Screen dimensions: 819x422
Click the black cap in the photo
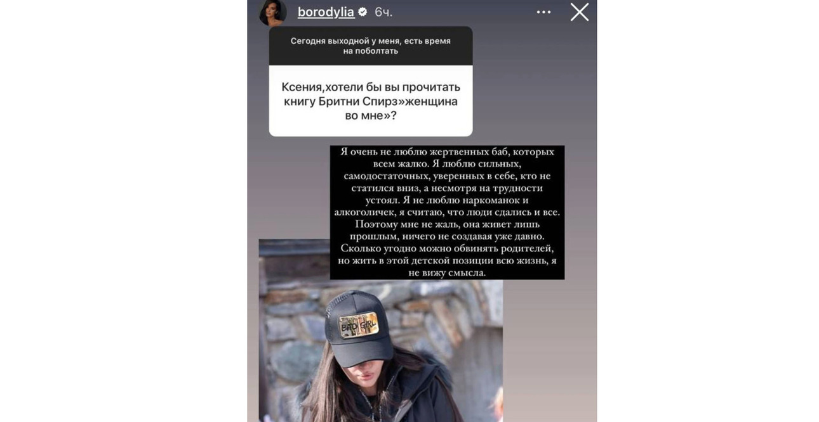point(358,327)
